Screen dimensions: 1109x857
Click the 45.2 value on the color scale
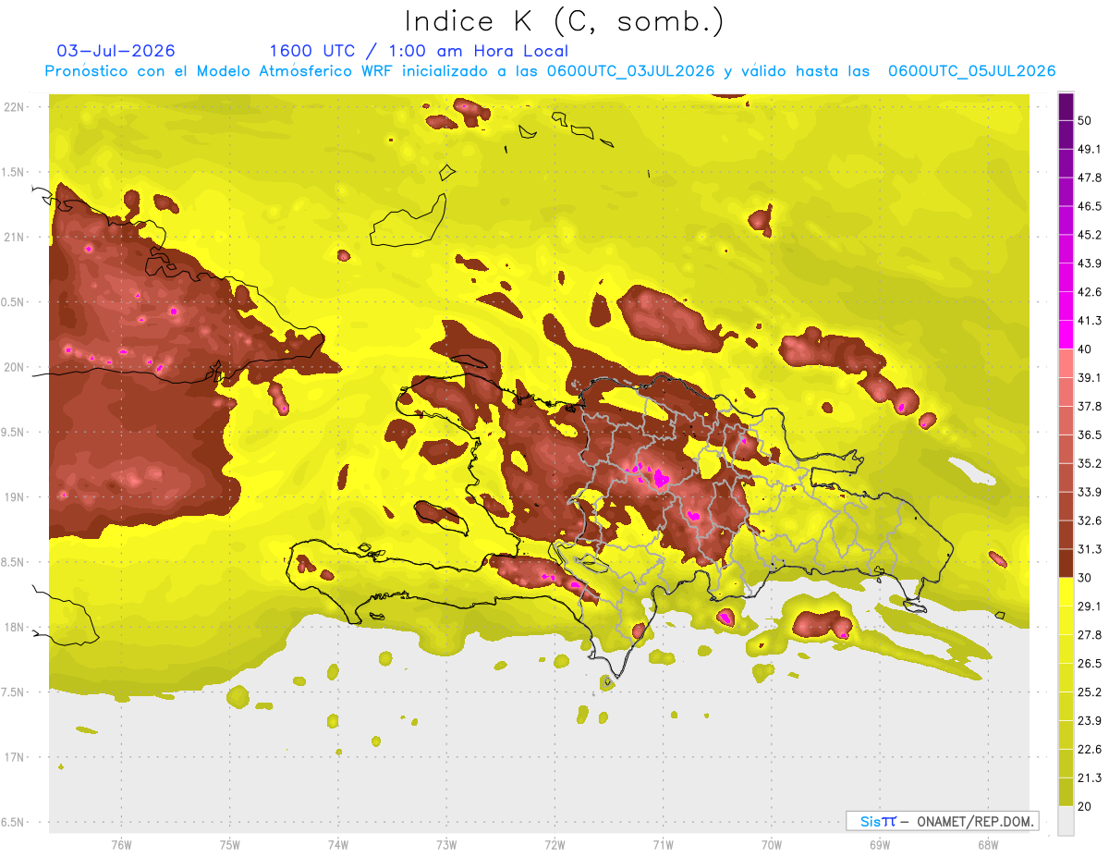[x=1091, y=235]
